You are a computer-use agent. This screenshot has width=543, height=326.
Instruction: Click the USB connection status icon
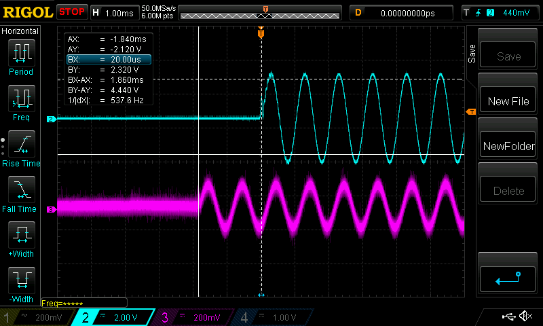tap(508, 316)
